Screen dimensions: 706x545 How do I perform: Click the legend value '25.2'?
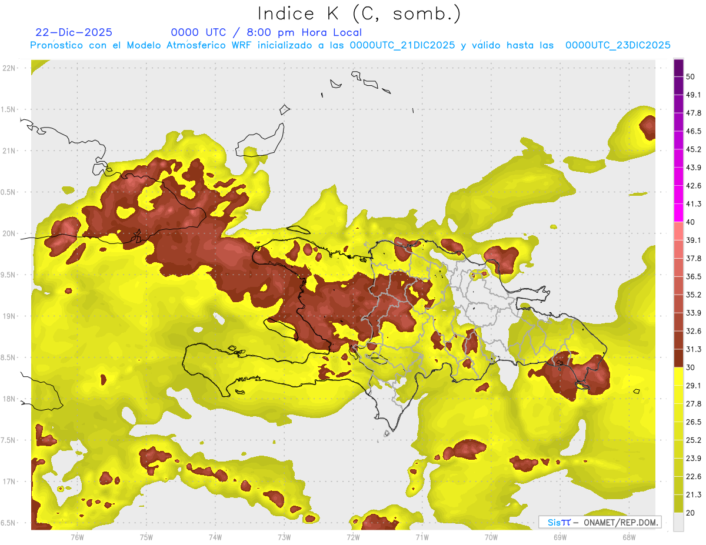click(694, 440)
